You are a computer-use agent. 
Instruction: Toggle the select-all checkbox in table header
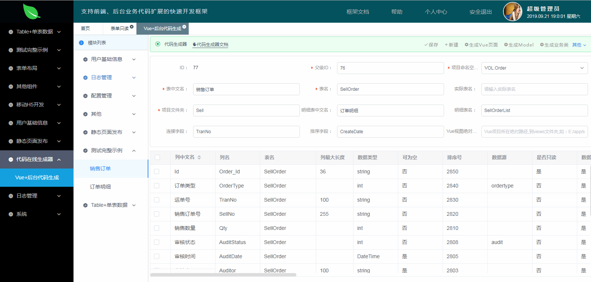click(157, 157)
